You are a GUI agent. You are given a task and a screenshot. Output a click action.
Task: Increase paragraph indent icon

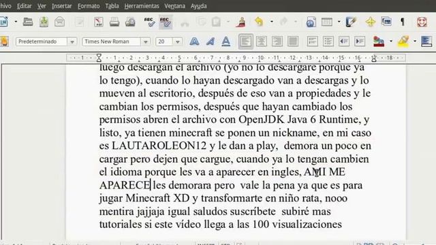[x=360, y=42]
